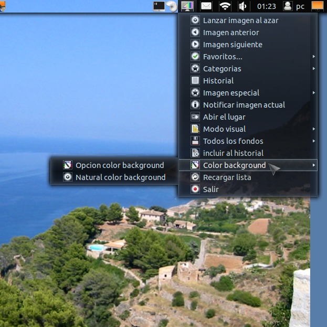Open the Todos los fondos entry
The image size is (327, 327).
pyautogui.click(x=248, y=141)
